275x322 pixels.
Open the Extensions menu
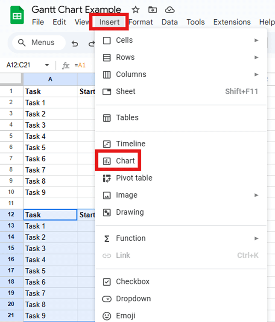[232, 22]
